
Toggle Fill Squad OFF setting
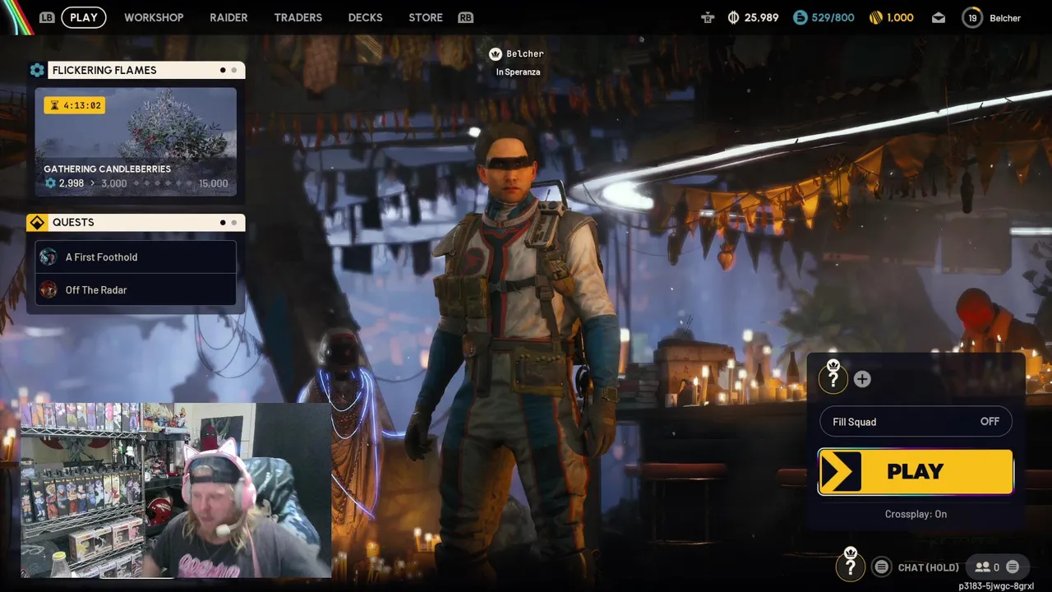pyautogui.click(x=916, y=422)
